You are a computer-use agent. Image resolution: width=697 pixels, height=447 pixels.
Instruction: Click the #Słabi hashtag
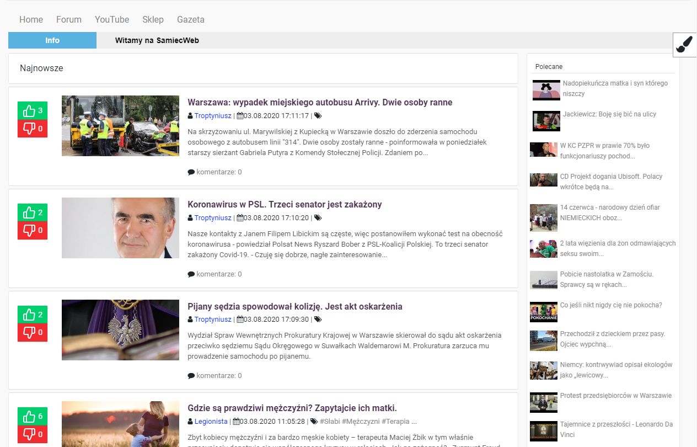coord(330,422)
